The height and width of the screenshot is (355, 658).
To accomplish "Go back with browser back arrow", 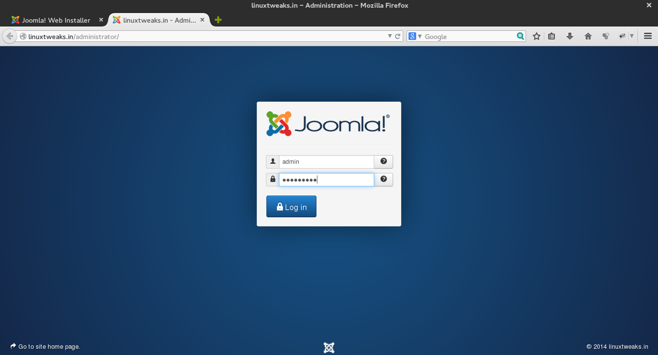I will tap(9, 36).
